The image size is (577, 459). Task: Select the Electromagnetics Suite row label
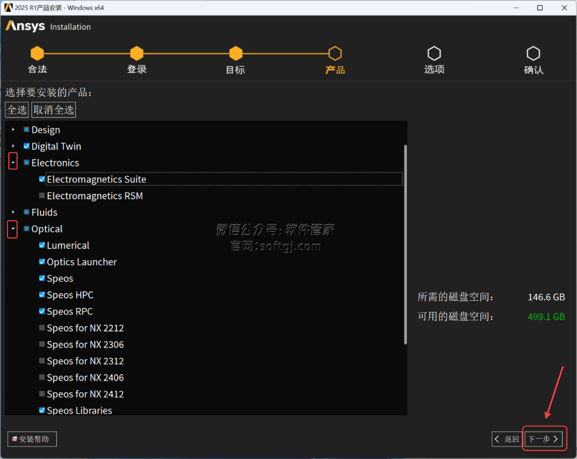(96, 179)
